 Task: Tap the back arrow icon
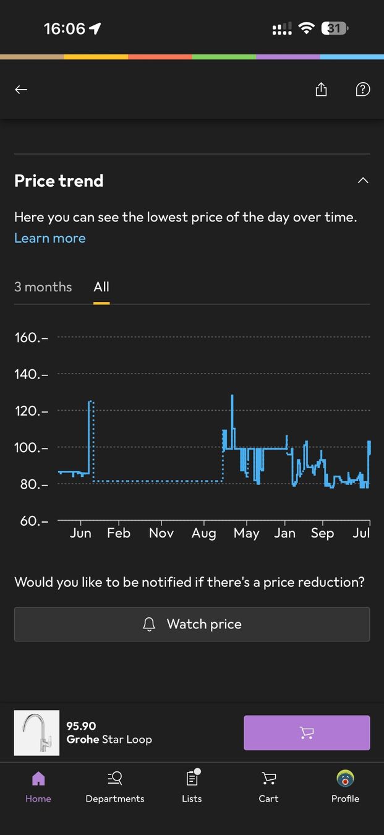pyautogui.click(x=21, y=90)
